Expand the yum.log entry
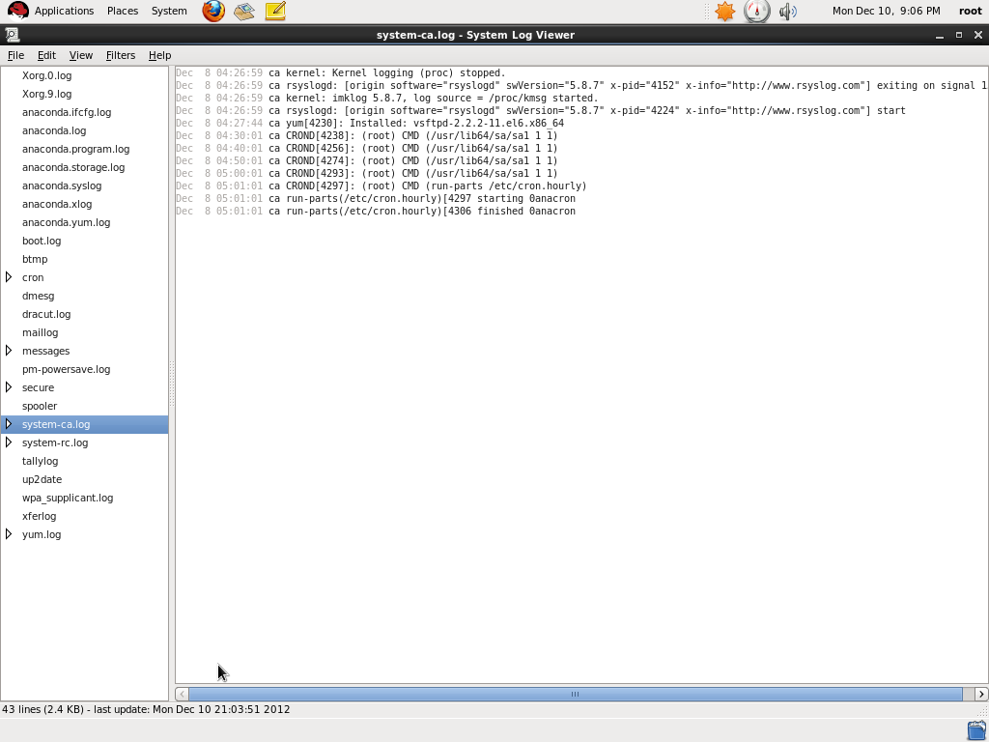Screen dimensions: 989x742 pos(9,533)
